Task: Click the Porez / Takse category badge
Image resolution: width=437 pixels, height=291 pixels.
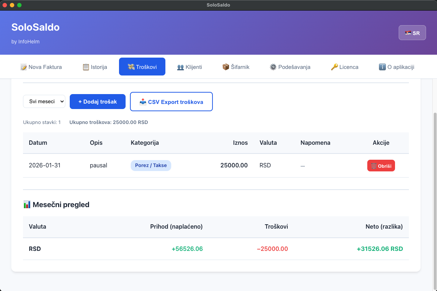Action: (151, 166)
